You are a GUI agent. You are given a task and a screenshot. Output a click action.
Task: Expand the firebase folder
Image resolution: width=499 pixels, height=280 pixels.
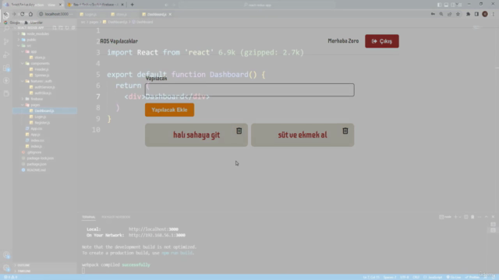coord(37,99)
